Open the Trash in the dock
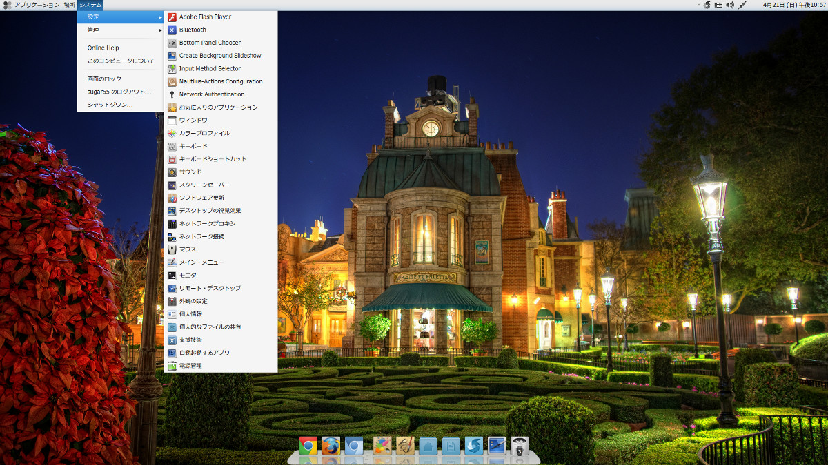828x465 pixels. click(520, 446)
